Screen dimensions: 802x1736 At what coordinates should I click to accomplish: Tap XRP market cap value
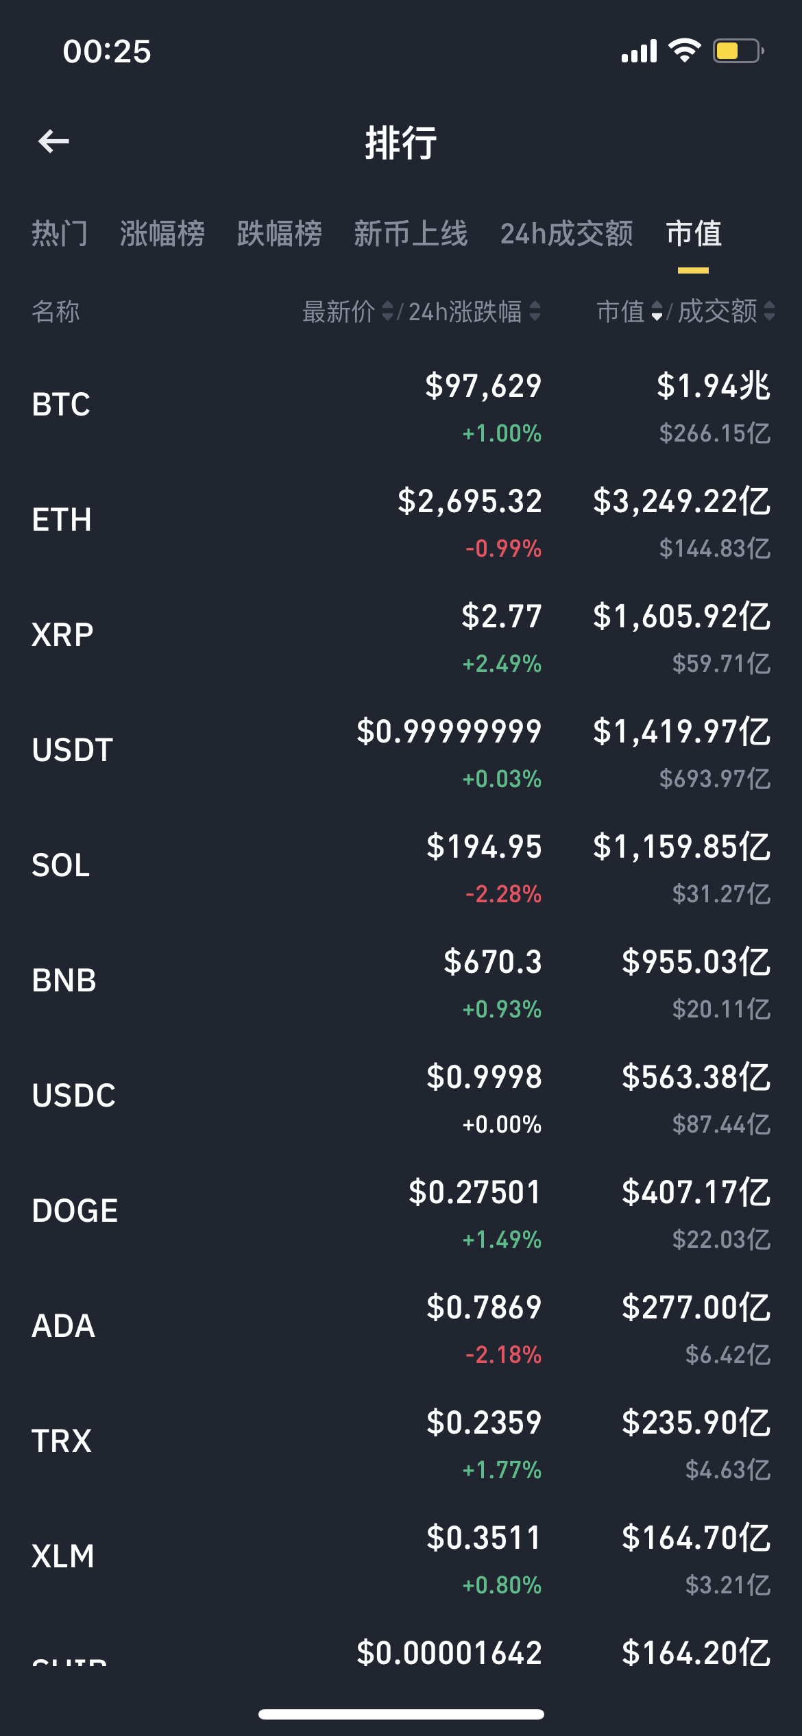(681, 616)
